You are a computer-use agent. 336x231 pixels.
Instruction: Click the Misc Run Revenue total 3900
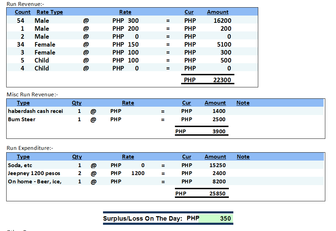[219, 132]
